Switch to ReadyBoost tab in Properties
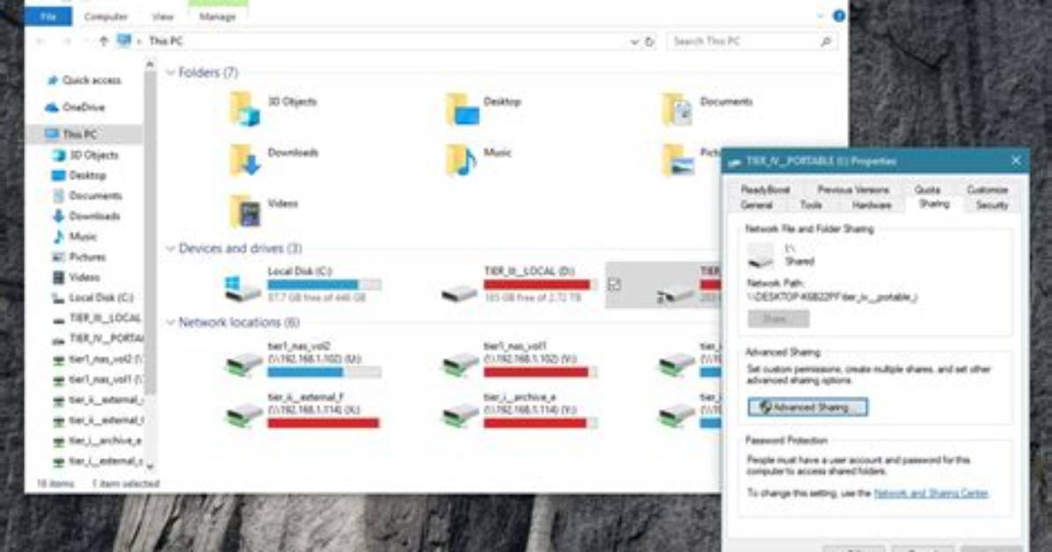The width and height of the screenshot is (1052, 552). click(x=765, y=190)
